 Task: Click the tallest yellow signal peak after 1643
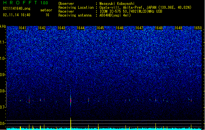click(71, 123)
